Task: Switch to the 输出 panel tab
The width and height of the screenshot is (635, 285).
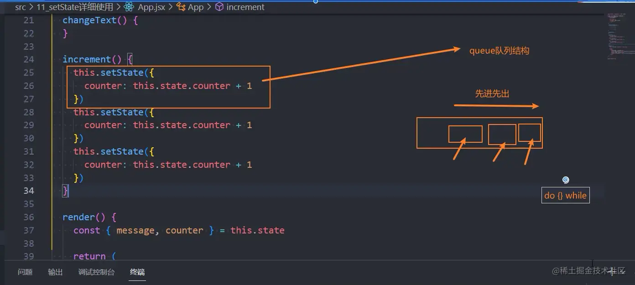Action: (x=55, y=272)
